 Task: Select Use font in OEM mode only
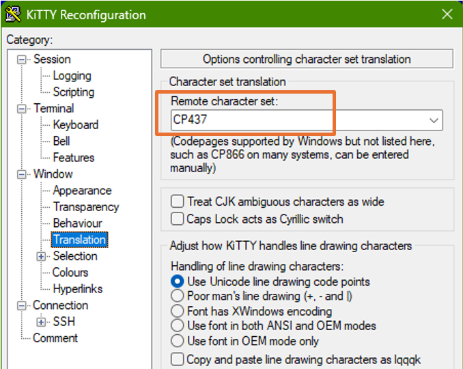click(x=178, y=341)
